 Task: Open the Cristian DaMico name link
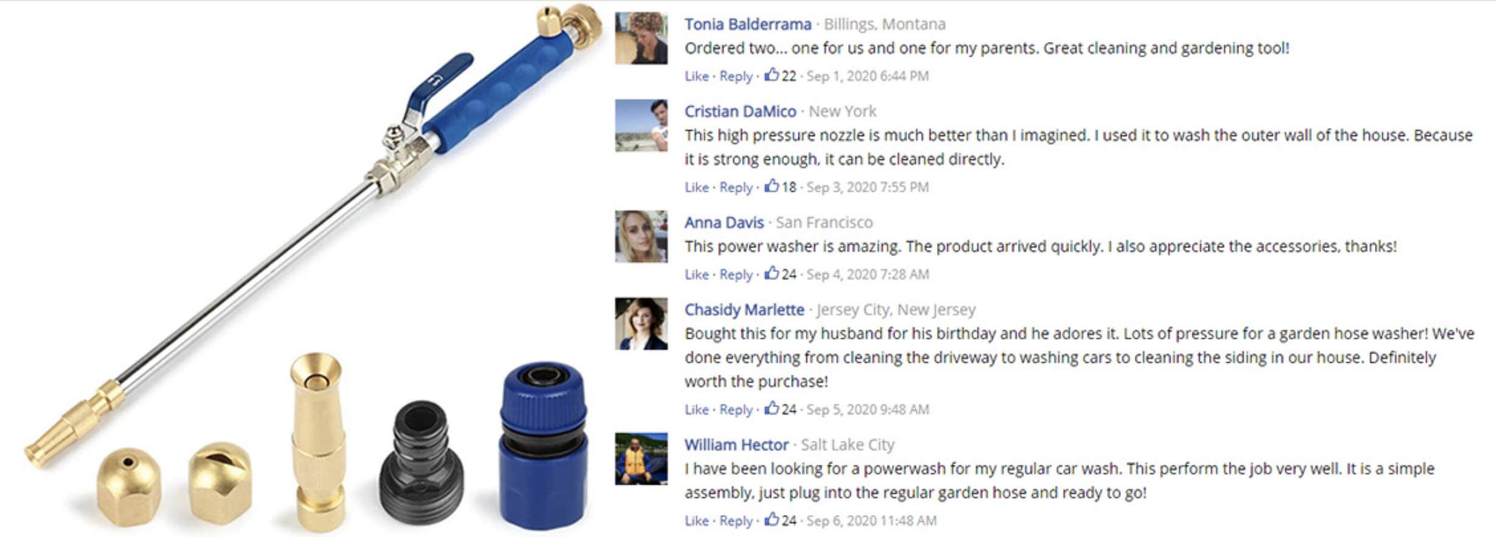point(740,111)
